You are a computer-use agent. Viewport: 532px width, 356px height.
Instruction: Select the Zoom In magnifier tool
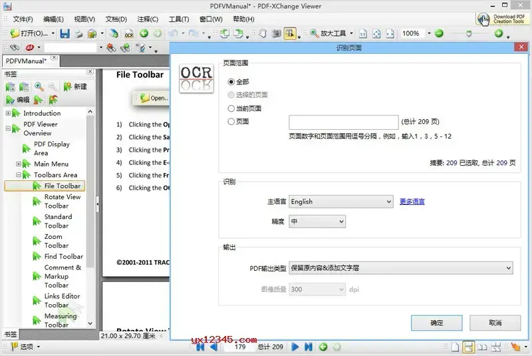click(x=315, y=33)
